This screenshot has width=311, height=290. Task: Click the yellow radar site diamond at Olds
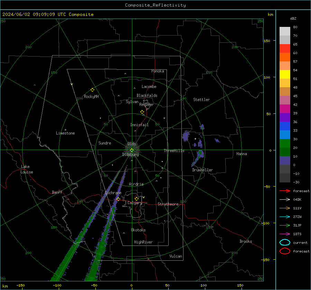132,150
